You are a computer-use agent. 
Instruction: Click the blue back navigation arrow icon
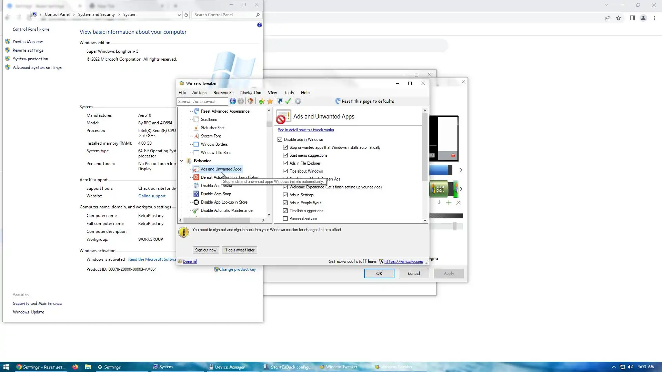[x=233, y=101]
